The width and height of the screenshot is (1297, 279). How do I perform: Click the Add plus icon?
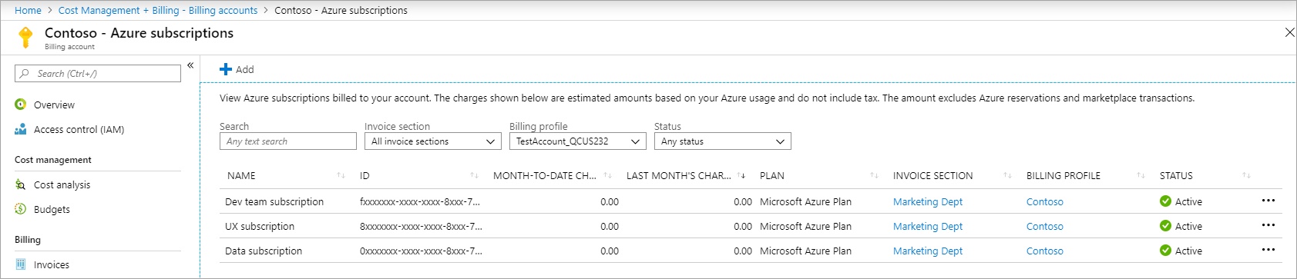click(x=226, y=69)
